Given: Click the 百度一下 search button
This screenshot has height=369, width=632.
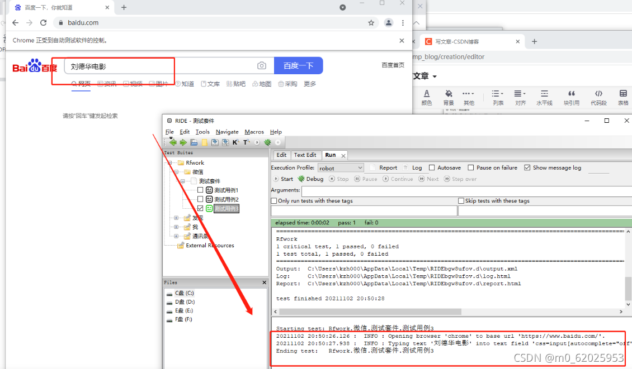Looking at the screenshot, I should (298, 65).
